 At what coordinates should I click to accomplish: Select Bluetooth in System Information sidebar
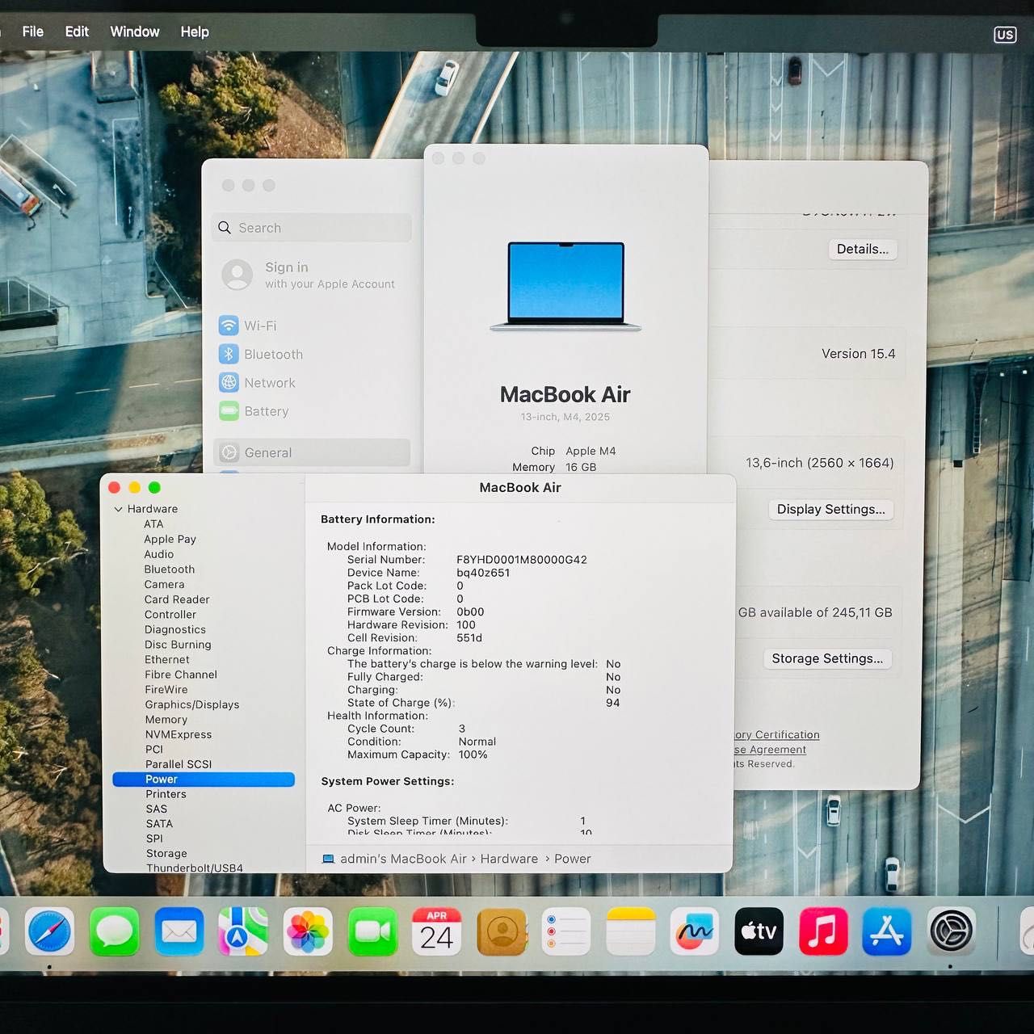[169, 570]
